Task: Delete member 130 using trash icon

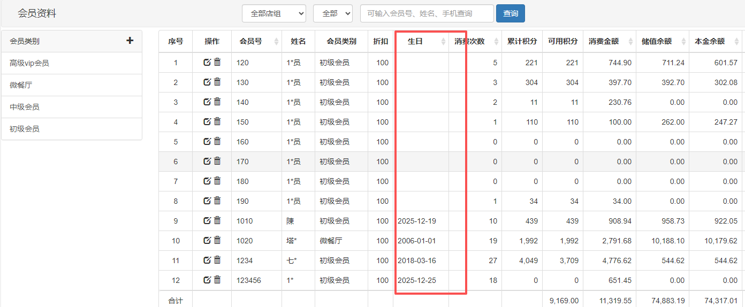Action: 217,82
